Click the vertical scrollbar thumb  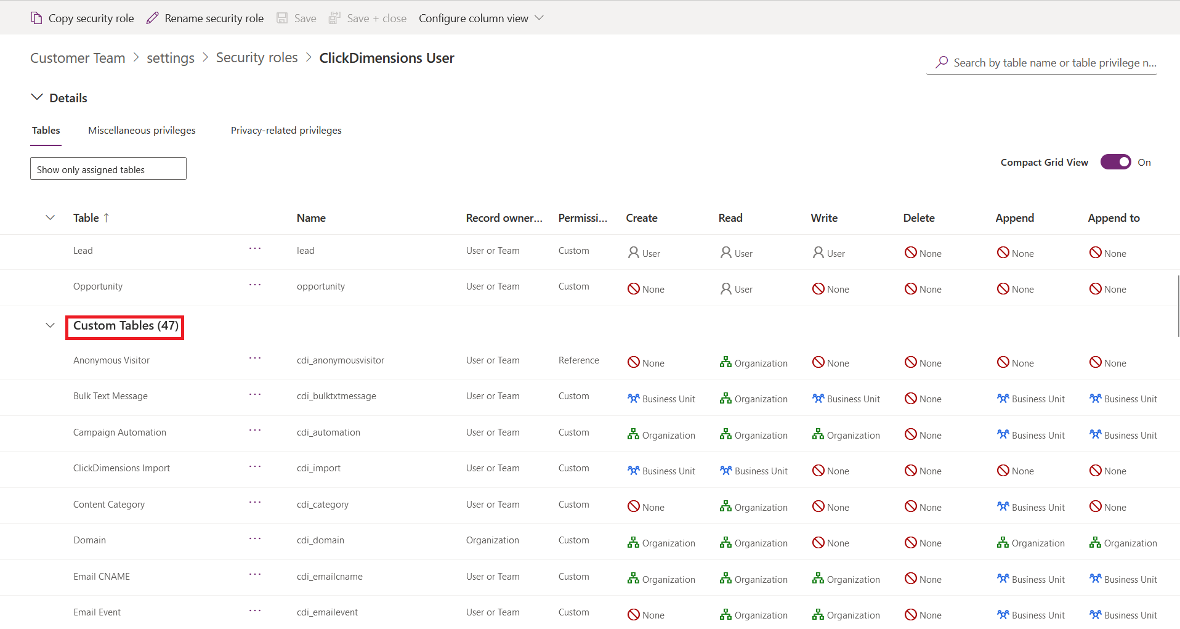point(1178,306)
